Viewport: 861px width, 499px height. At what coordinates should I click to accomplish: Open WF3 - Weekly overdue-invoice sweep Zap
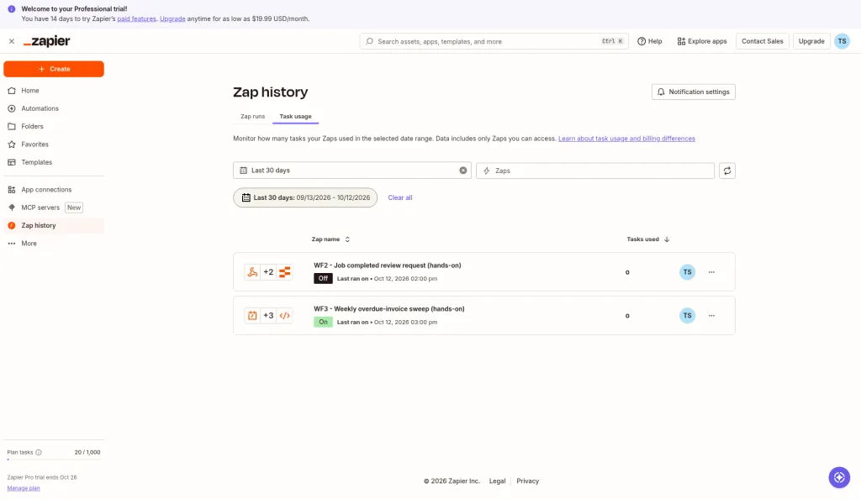[388, 308]
